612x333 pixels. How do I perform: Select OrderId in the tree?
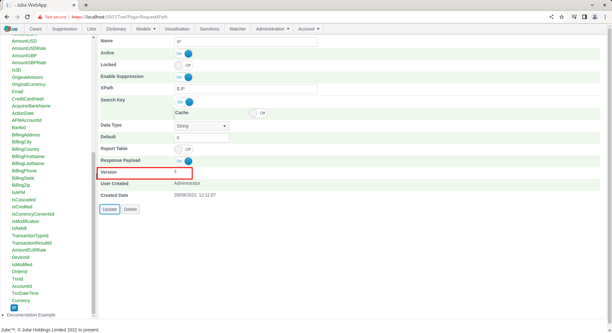coord(19,272)
